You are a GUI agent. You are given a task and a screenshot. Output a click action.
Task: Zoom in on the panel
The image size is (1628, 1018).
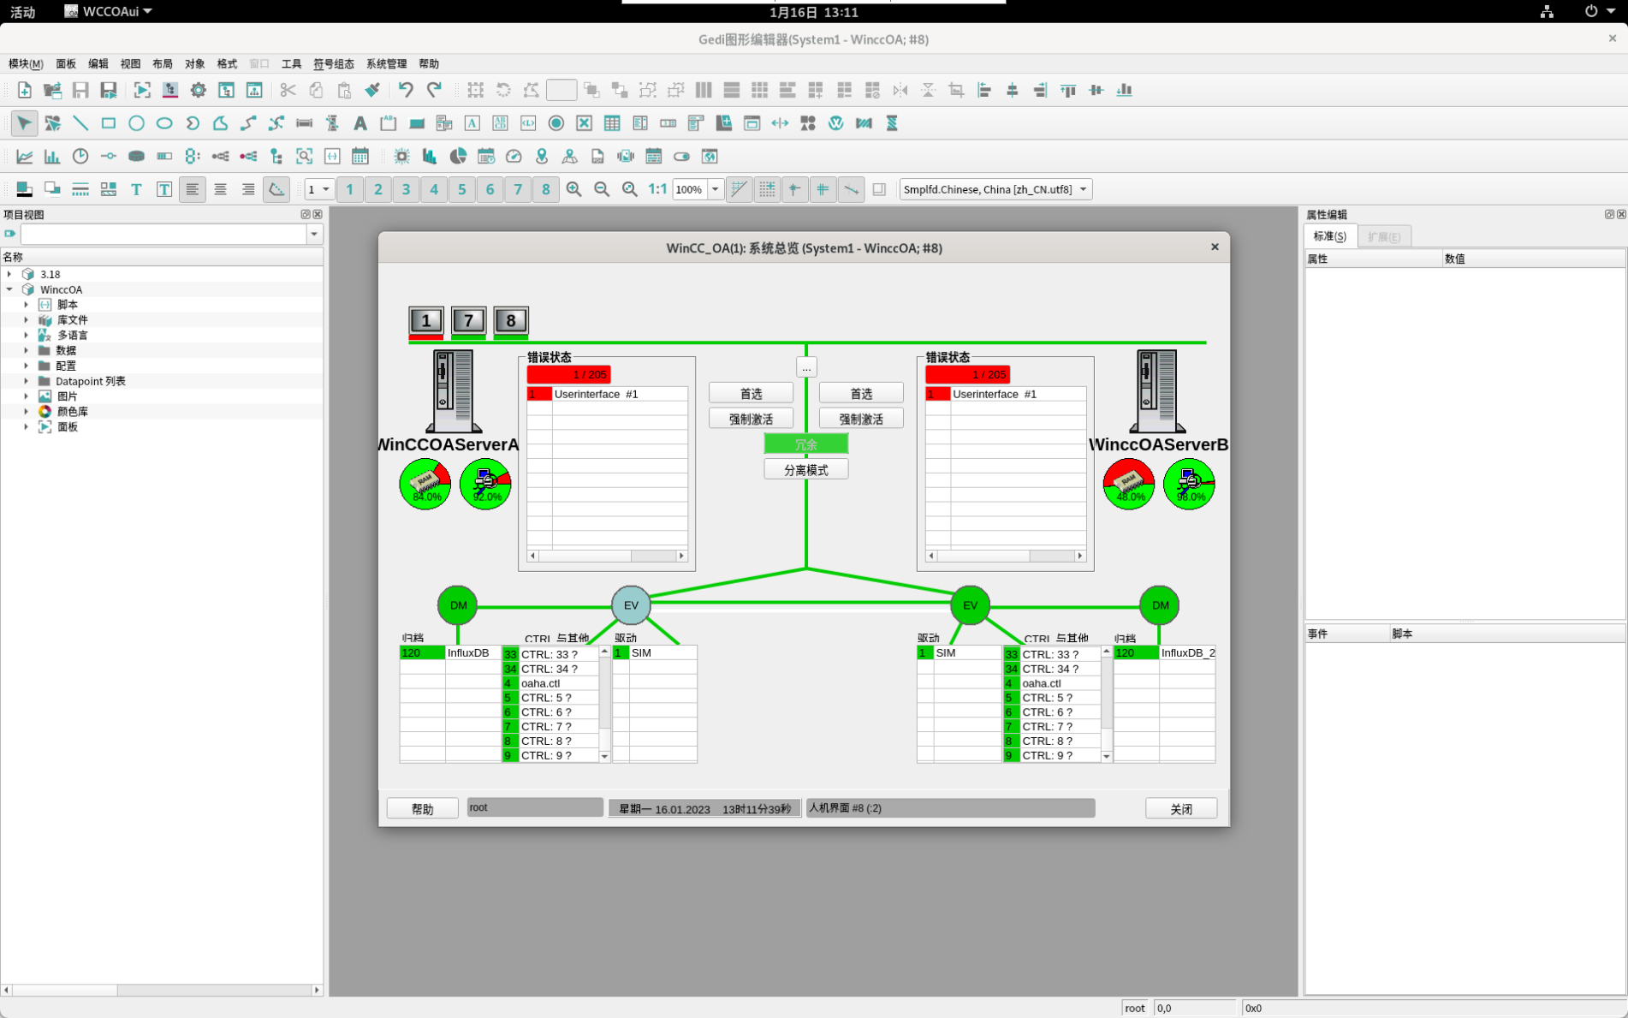[573, 189]
